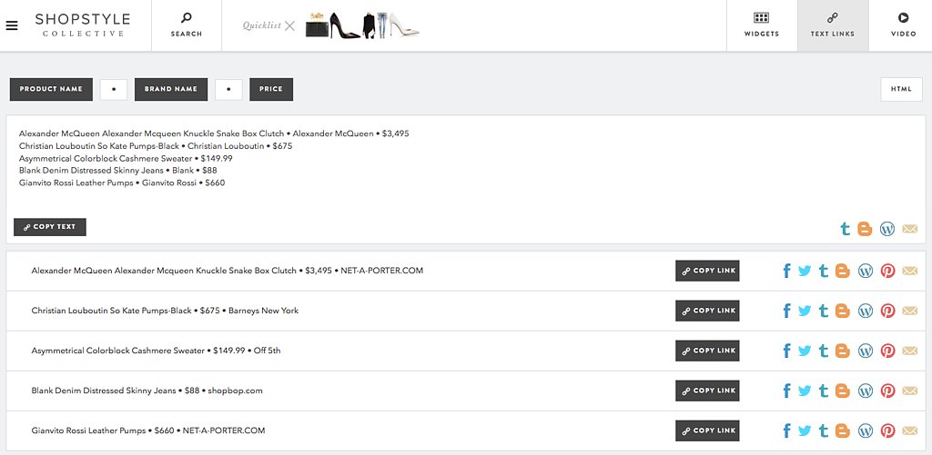Viewport: 932px width, 455px height.
Task: Open the Video tab
Action: point(903,25)
